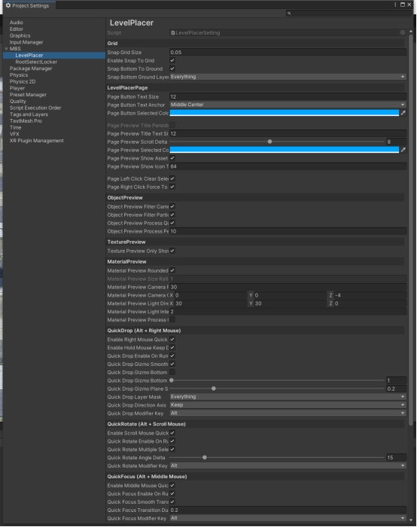Toggle Quick Focus Smooth Transition checkbox
Image resolution: width=417 pixels, height=527 pixels.
(172, 502)
